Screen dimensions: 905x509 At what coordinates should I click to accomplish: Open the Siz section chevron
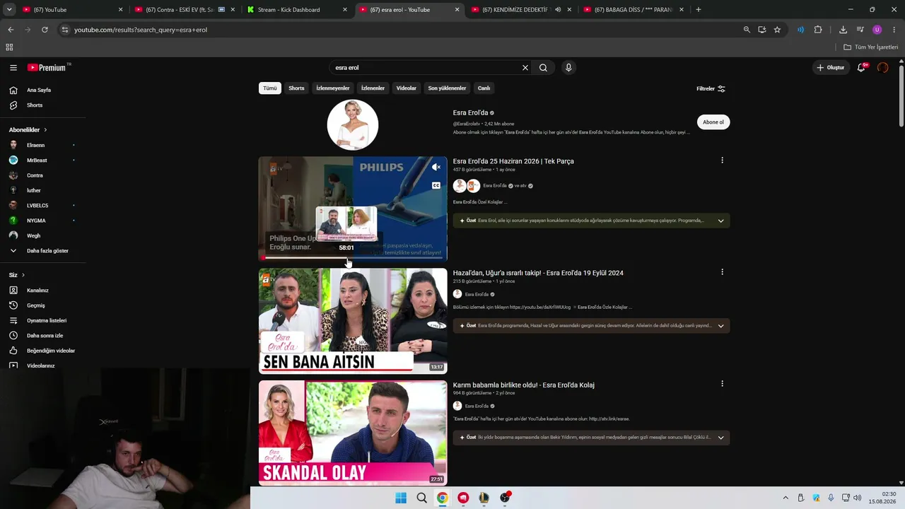pyautogui.click(x=23, y=275)
